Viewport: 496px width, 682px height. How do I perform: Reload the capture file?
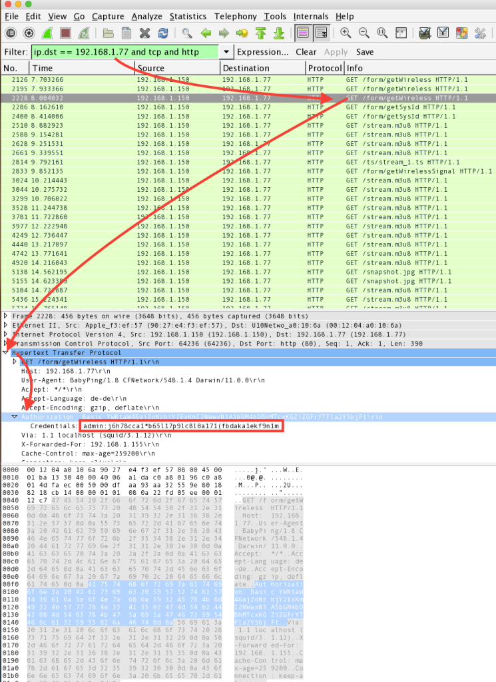pos(162,33)
